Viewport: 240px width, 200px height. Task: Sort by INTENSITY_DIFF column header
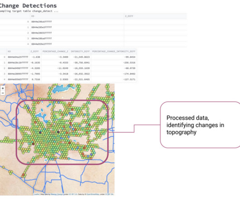(x=80, y=52)
